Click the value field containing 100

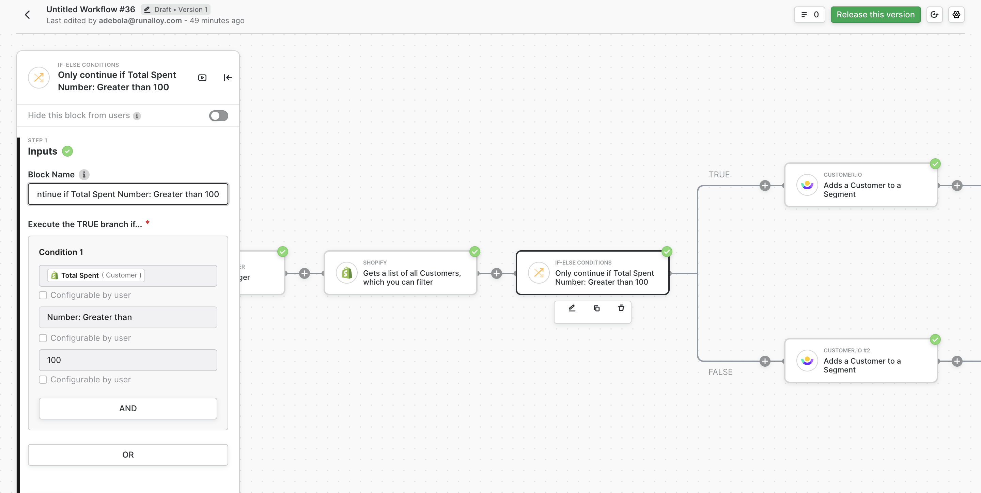[x=128, y=360]
